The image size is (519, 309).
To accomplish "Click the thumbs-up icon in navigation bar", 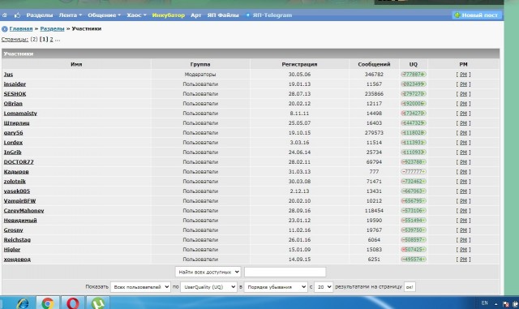I will [17, 15].
